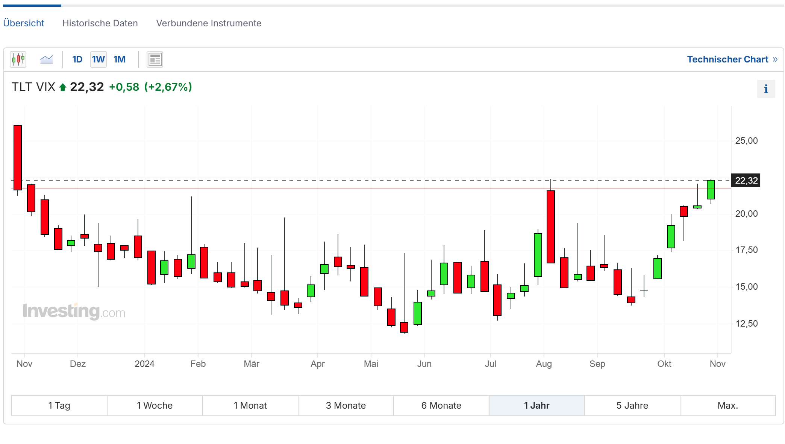Viewport: 785px width, 444px height.
Task: Select the 5 Jahre range button
Action: pyautogui.click(x=632, y=406)
